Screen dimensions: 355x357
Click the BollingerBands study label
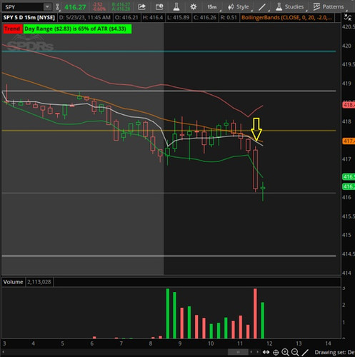[x=286, y=18]
